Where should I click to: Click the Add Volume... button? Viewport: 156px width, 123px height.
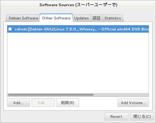[133, 103]
